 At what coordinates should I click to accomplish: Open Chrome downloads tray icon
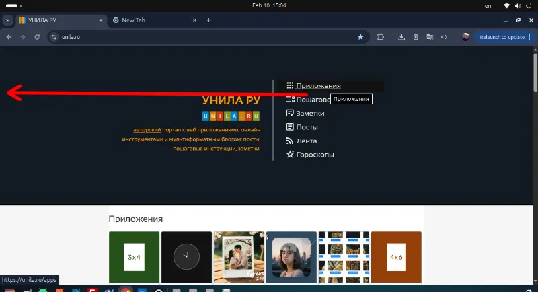click(x=401, y=37)
